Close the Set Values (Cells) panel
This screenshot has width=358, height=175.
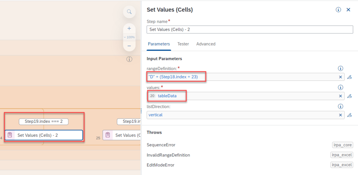pyautogui.click(x=348, y=10)
